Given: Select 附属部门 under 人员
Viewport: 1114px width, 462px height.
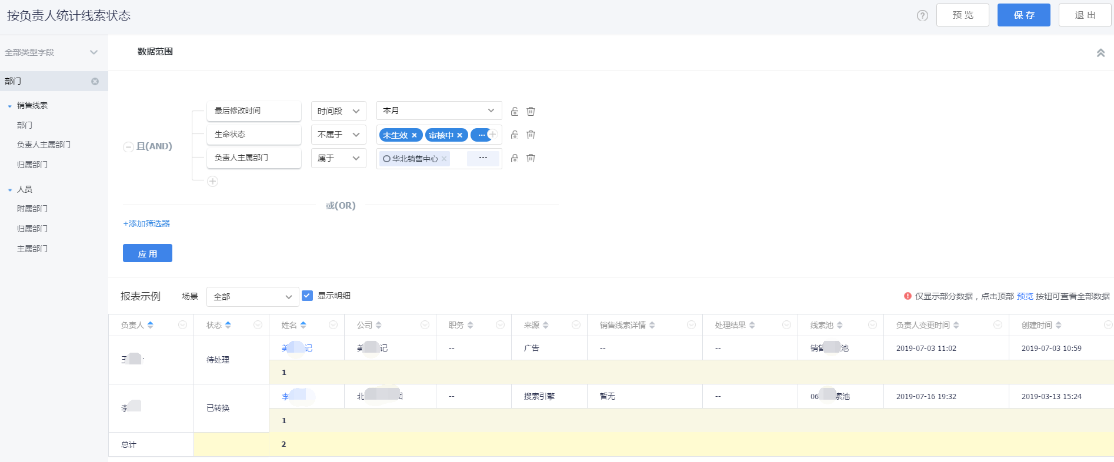Looking at the screenshot, I should tap(32, 209).
